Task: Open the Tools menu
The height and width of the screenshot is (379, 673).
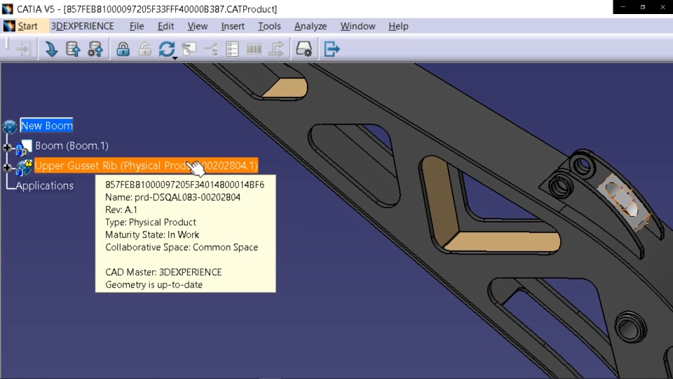Action: point(269,26)
